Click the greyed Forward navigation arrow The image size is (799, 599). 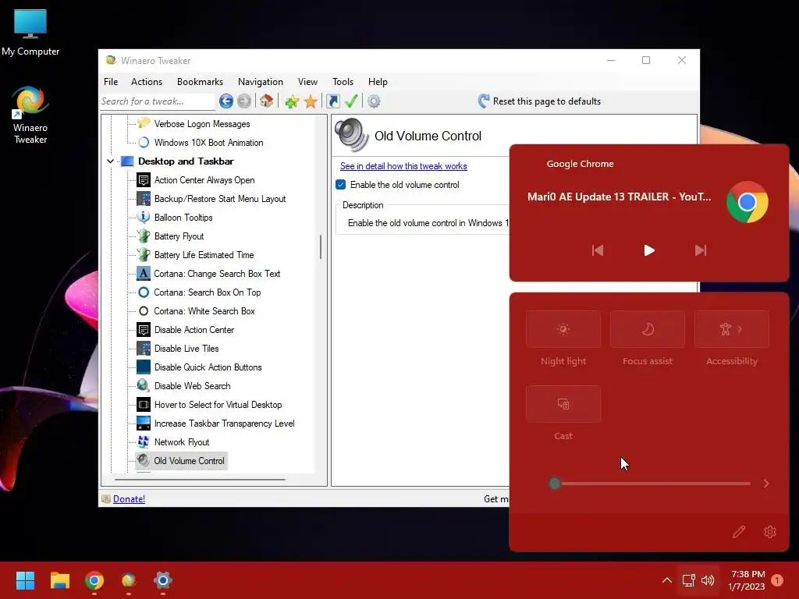(x=244, y=101)
